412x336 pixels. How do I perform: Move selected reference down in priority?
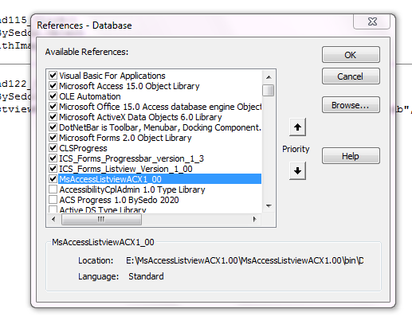click(x=297, y=170)
